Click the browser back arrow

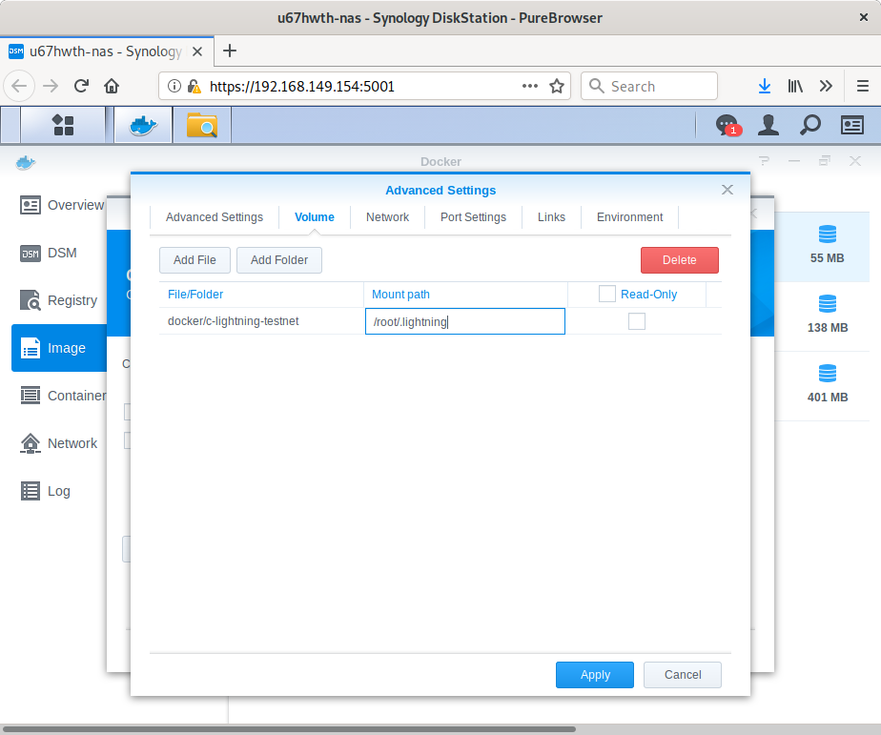pyautogui.click(x=19, y=86)
